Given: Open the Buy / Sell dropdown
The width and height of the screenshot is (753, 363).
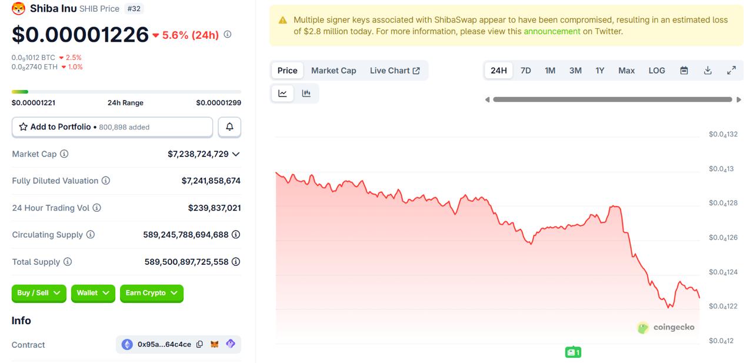Looking at the screenshot, I should [39, 293].
